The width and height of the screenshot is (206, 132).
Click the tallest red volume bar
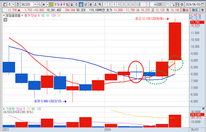(x=175, y=121)
